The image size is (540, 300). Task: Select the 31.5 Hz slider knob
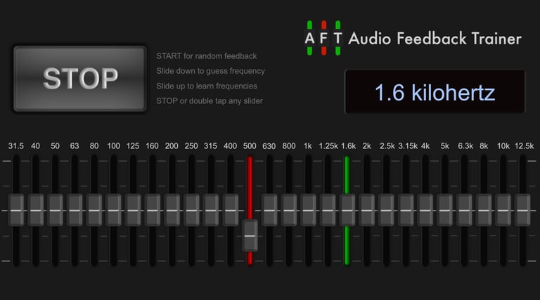[16, 210]
